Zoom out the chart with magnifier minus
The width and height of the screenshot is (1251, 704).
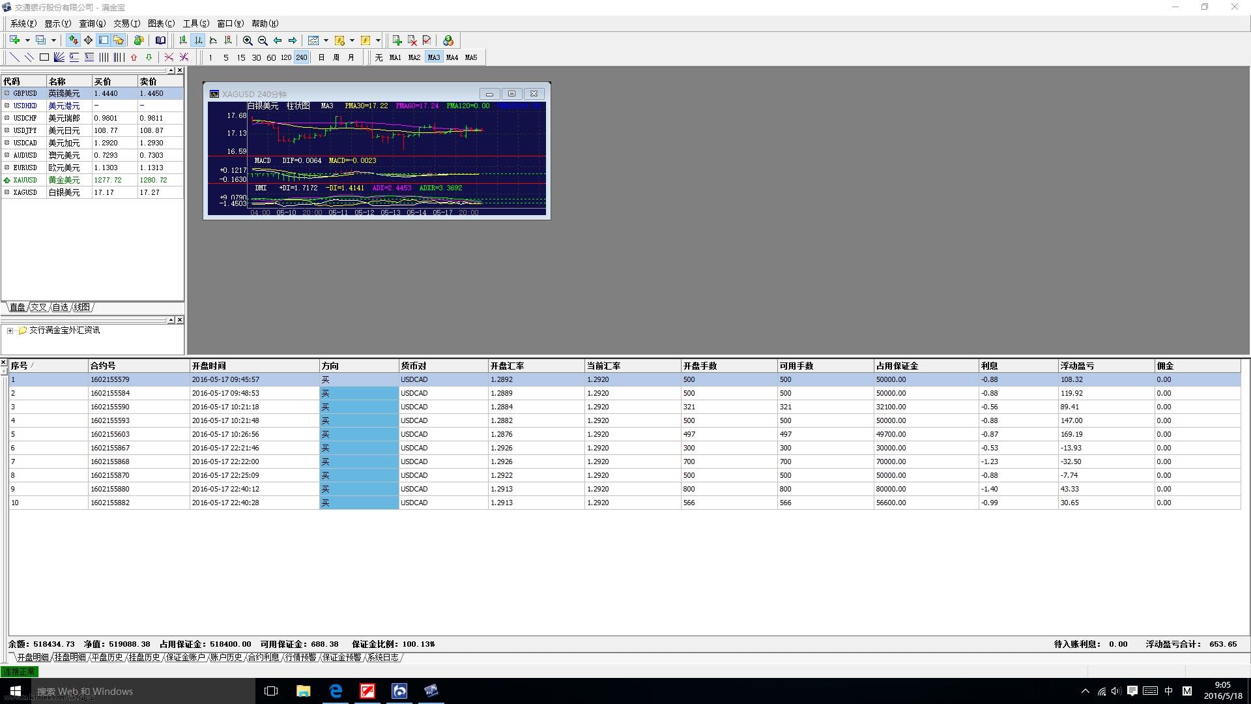(x=263, y=40)
